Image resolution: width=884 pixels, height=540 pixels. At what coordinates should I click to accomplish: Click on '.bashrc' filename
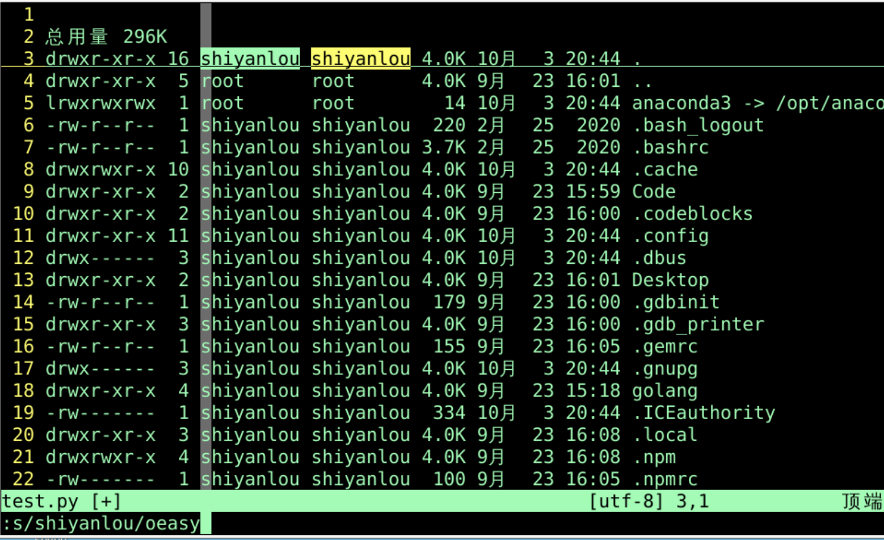671,147
